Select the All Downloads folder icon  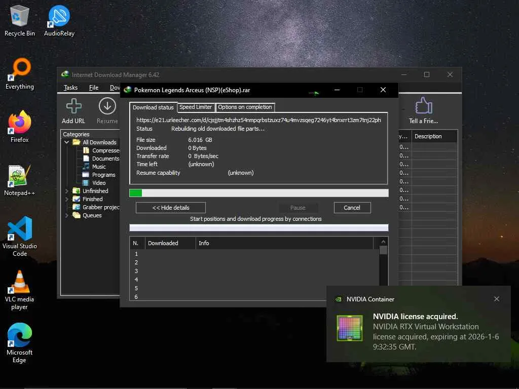point(77,142)
